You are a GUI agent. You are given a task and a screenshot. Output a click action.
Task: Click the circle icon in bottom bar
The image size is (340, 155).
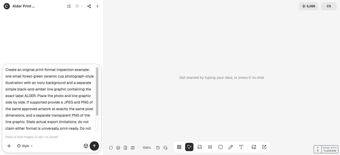tap(111, 148)
